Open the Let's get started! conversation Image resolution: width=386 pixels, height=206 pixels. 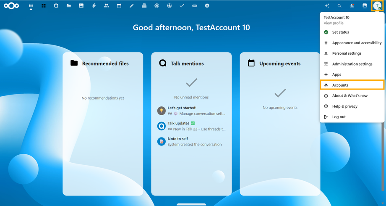pos(191,111)
